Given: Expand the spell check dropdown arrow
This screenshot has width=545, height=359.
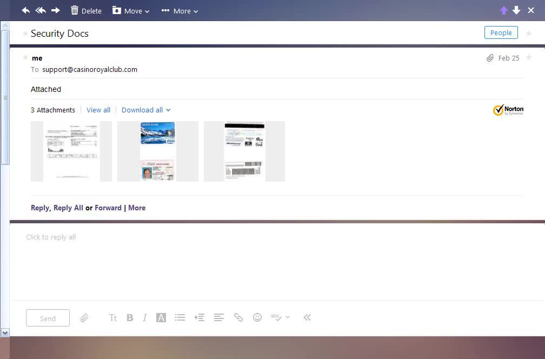Looking at the screenshot, I should click(x=288, y=317).
